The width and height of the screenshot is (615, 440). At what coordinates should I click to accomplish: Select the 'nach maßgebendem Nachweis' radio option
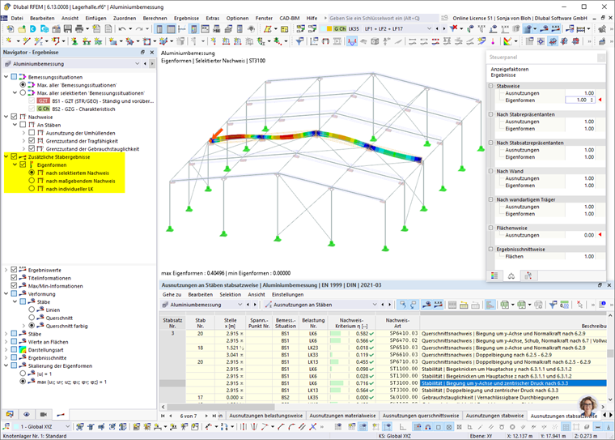click(x=32, y=182)
